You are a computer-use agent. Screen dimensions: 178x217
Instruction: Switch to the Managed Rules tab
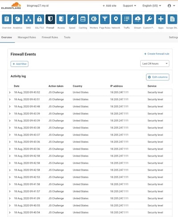(x=27, y=38)
